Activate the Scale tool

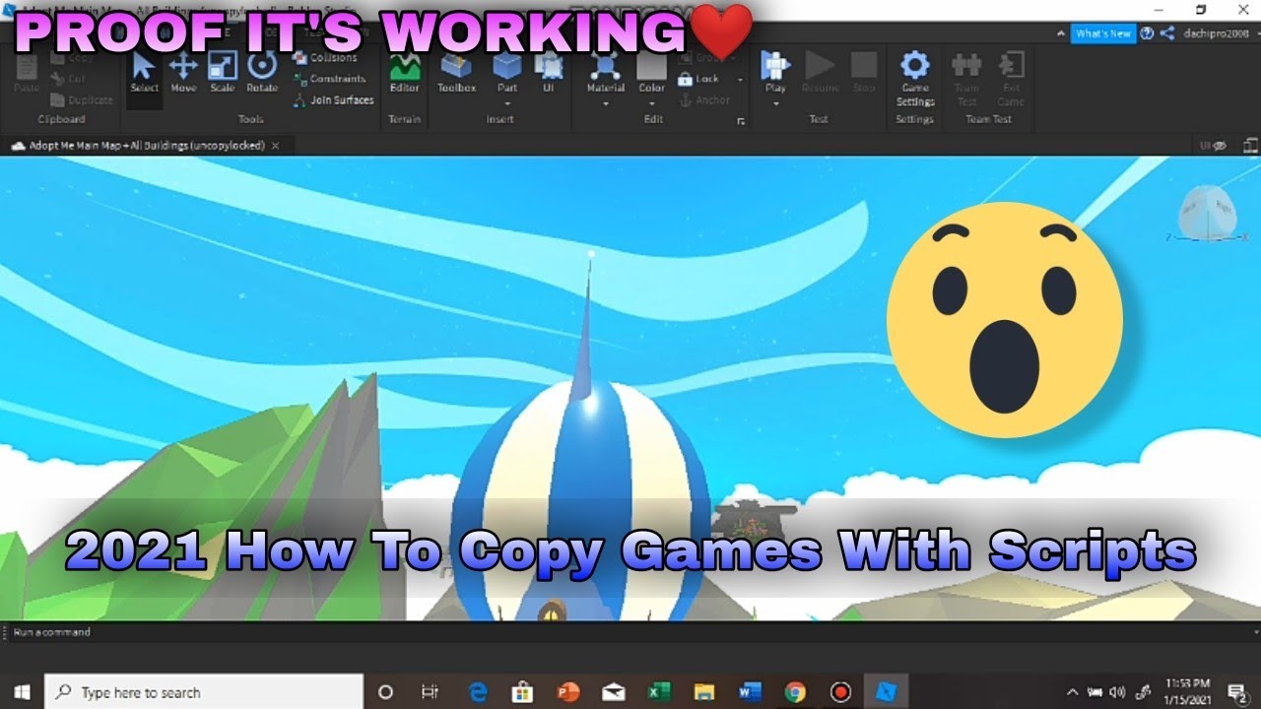(223, 72)
